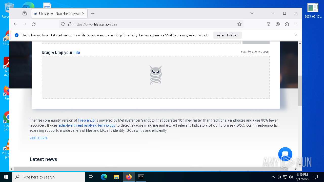This screenshot has height=182, width=324.
Task: Open the clock showing 8:19 PM
Action: [x=302, y=177]
